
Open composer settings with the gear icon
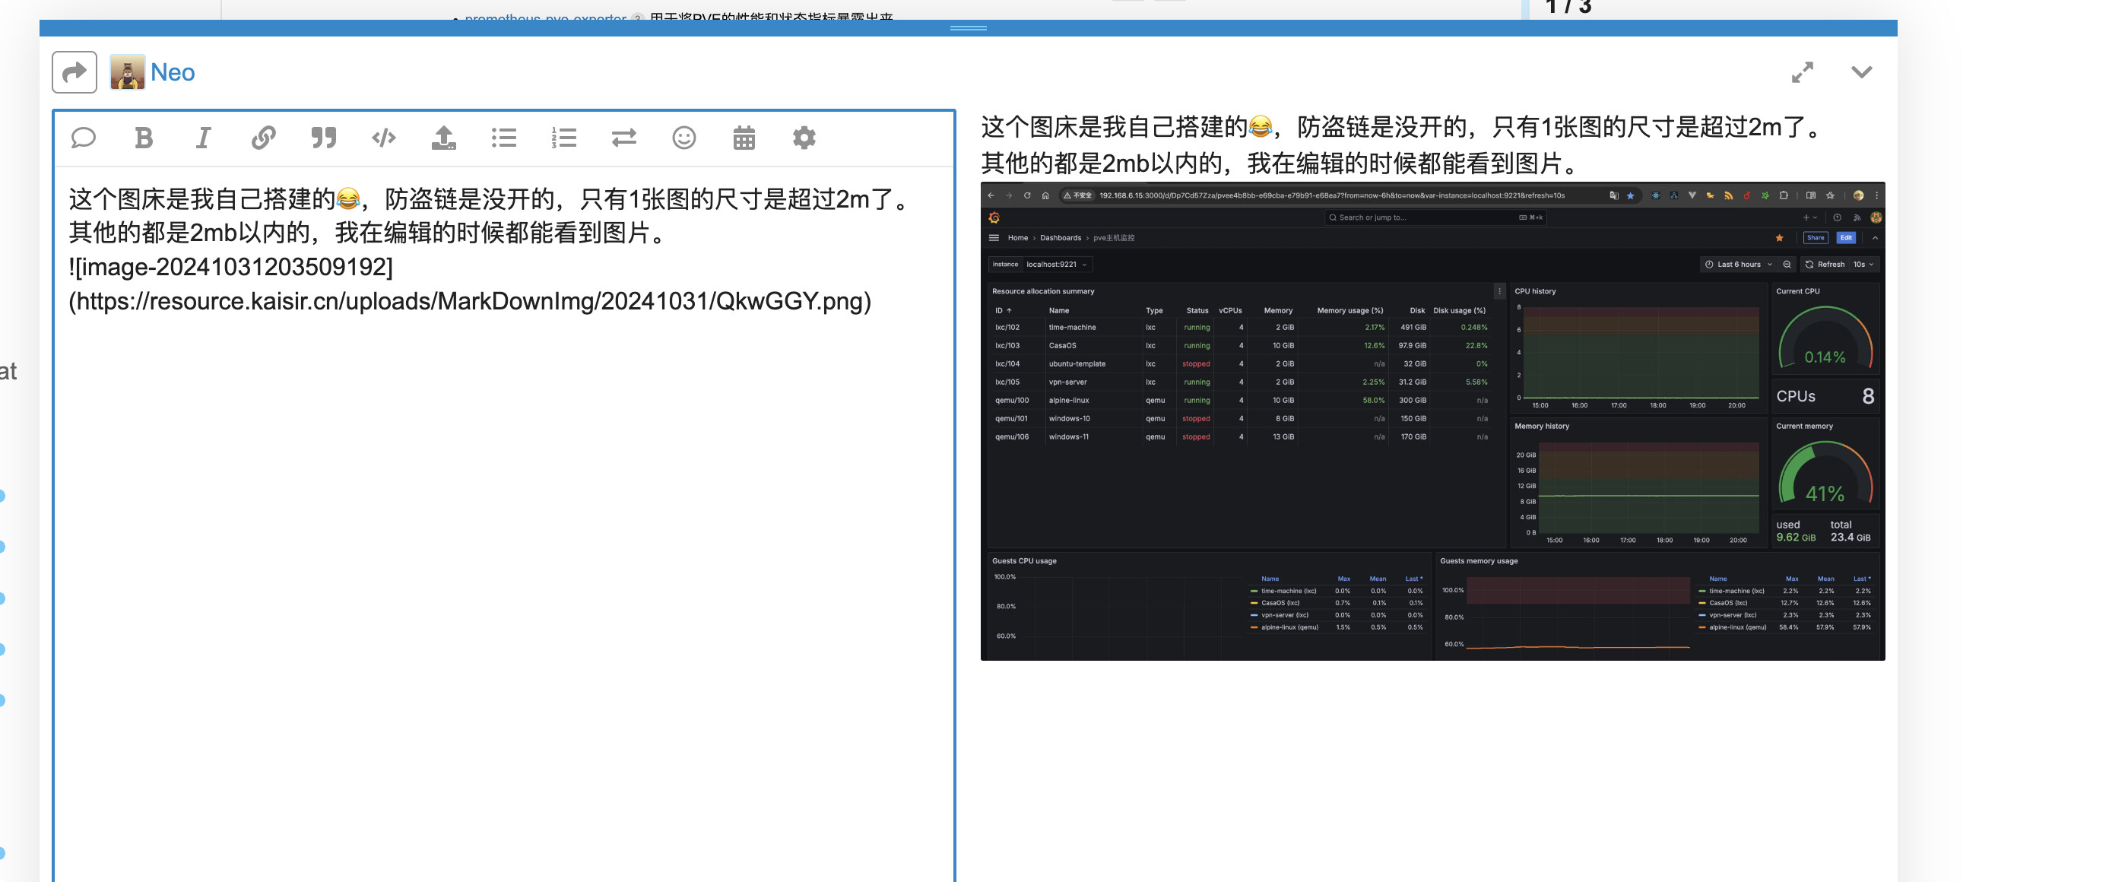pos(804,138)
